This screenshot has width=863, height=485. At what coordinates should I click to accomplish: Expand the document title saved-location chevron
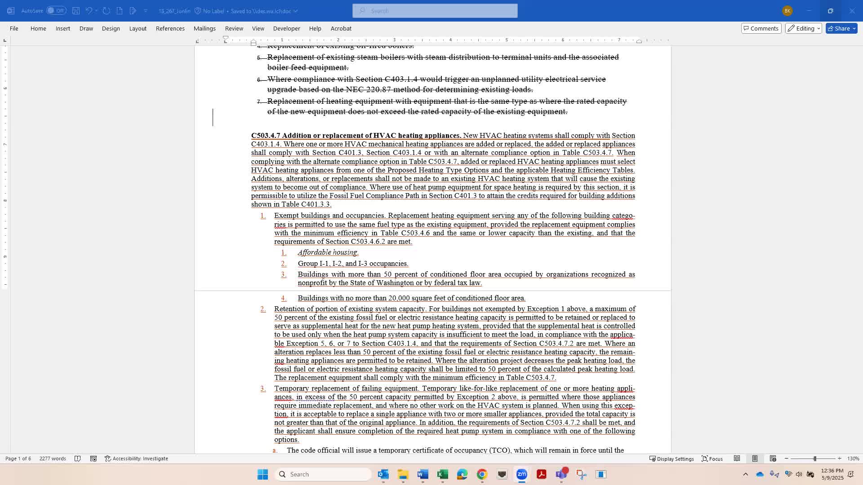(295, 11)
